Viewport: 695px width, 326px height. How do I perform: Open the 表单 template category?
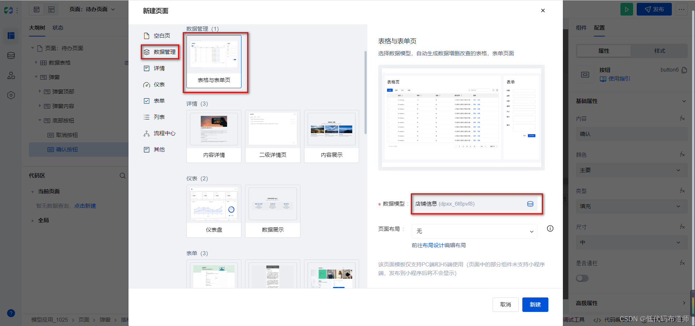pos(154,101)
